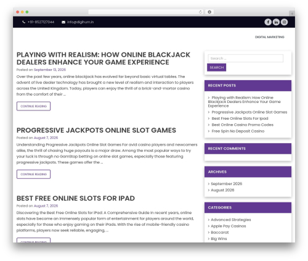The height and width of the screenshot is (261, 308).
Task: Open the date link under Best Free Online Slots
Action: 46,206
